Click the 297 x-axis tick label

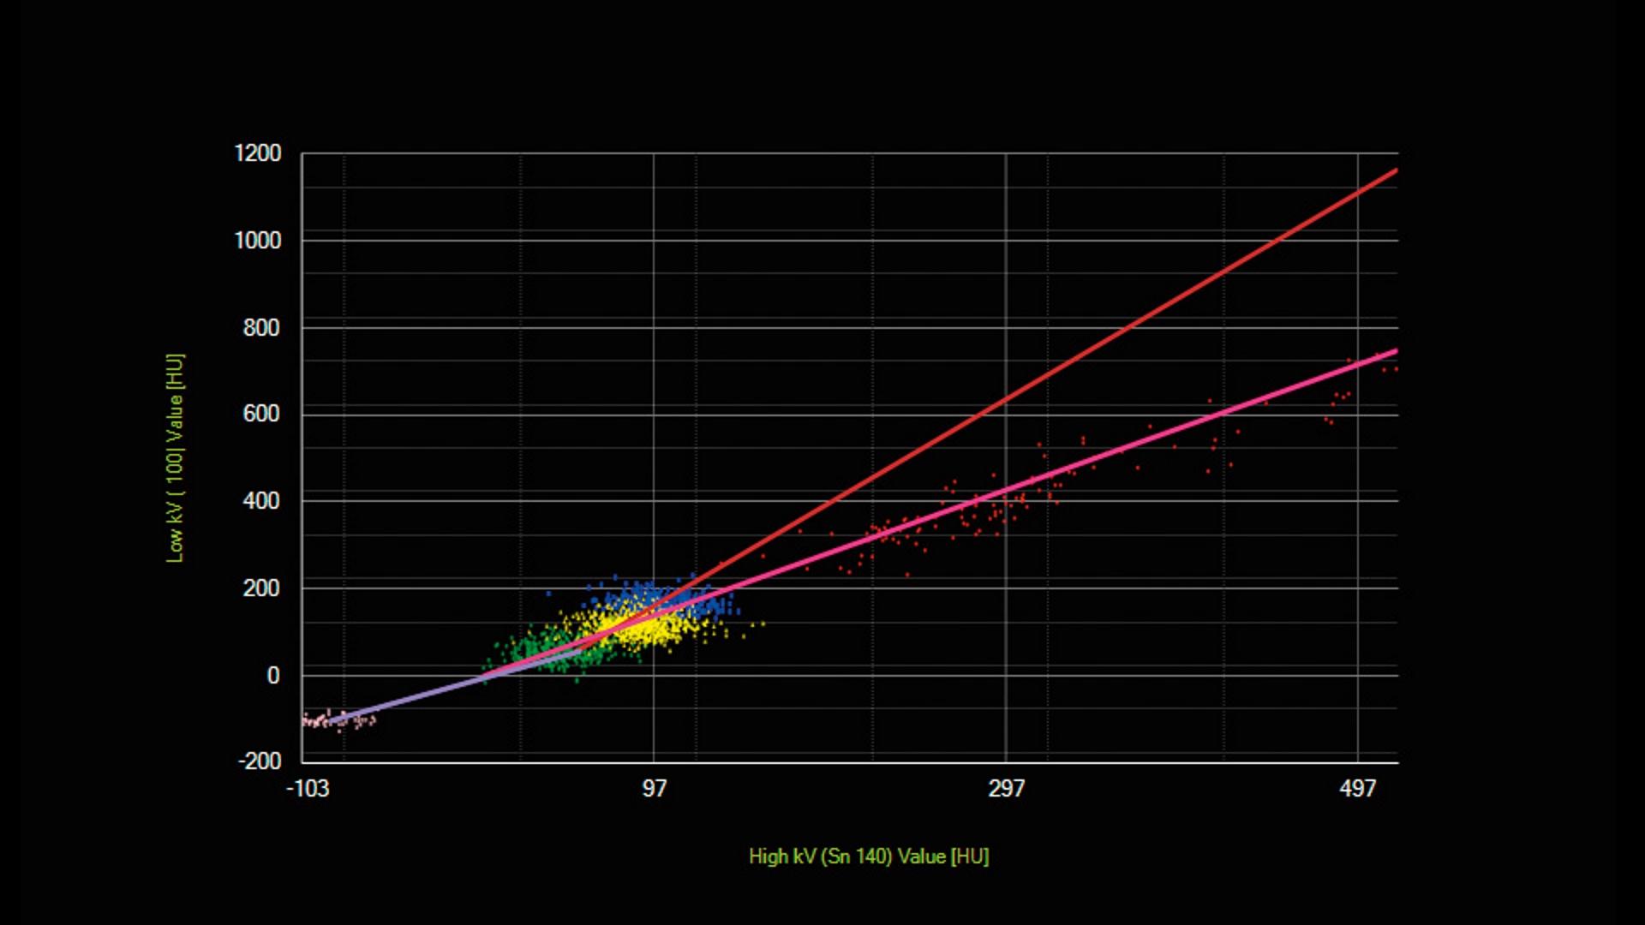coord(1006,789)
